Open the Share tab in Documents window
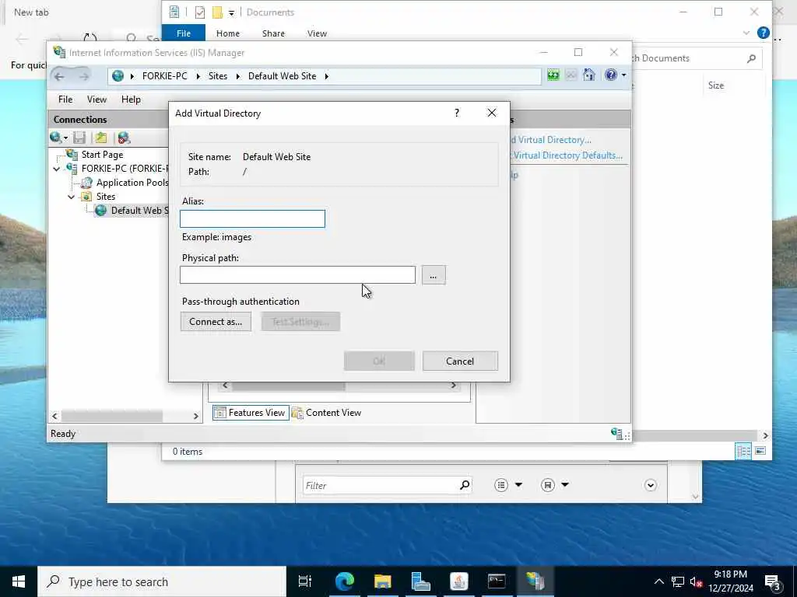 pyautogui.click(x=273, y=33)
